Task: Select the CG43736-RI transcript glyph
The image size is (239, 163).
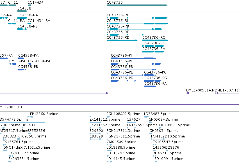Action: 137,24
